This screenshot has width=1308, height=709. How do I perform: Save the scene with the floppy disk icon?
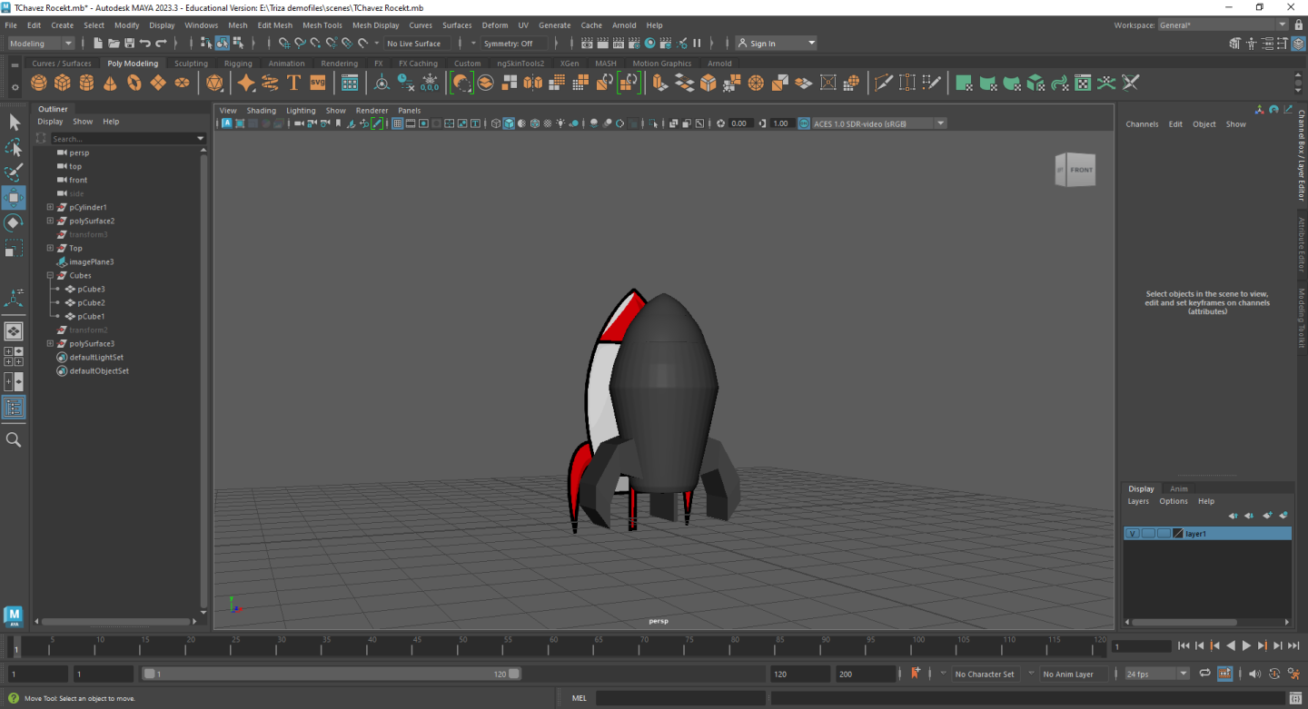point(129,43)
